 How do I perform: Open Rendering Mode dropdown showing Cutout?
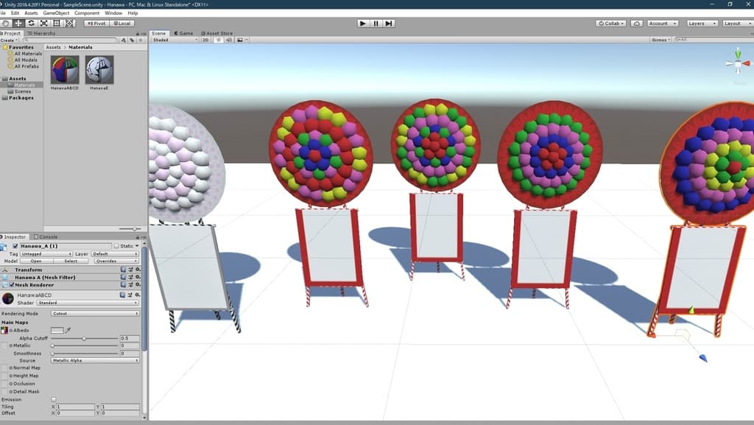[95, 314]
